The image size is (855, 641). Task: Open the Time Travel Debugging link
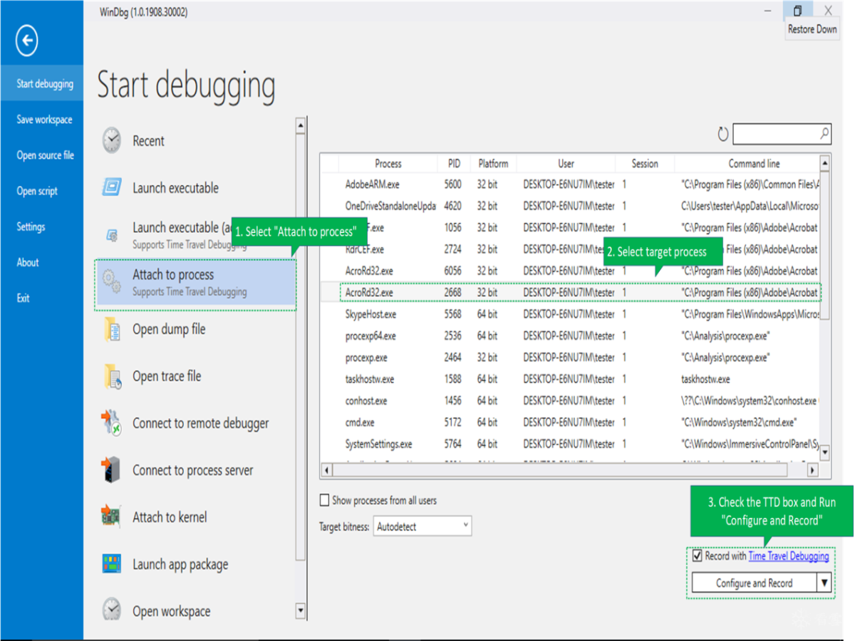(789, 556)
